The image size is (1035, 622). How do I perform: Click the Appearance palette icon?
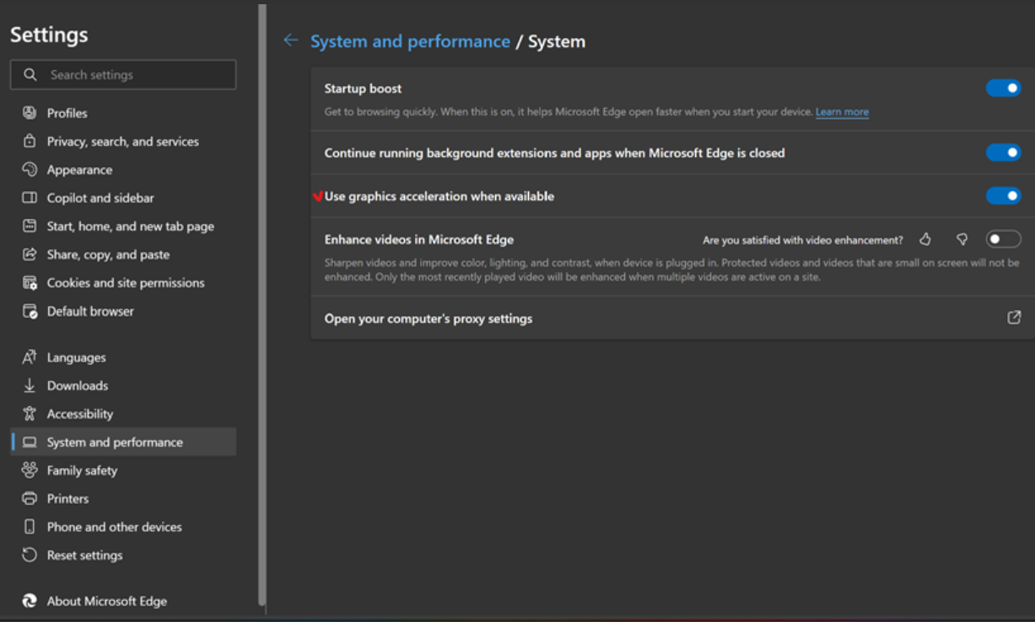[x=30, y=169]
